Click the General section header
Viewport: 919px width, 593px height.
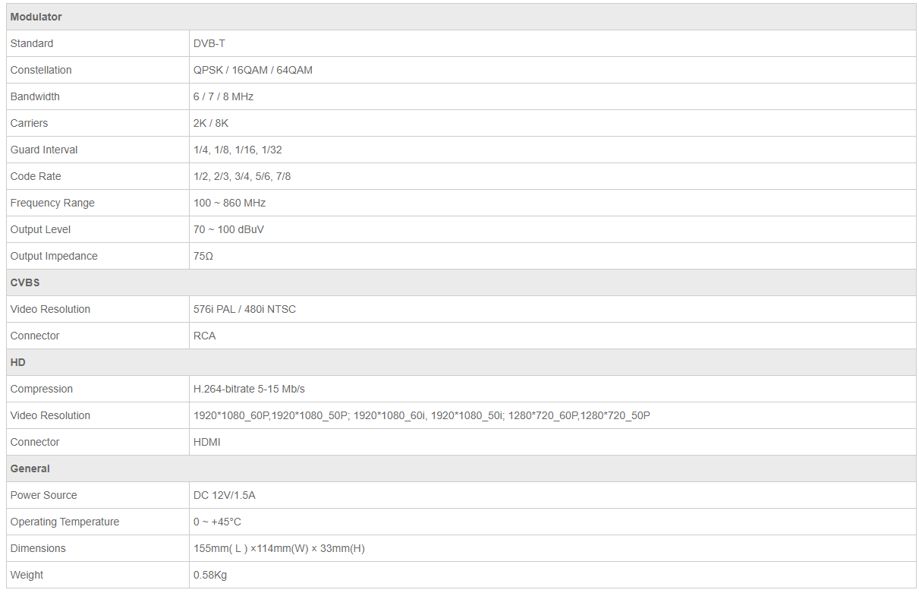point(30,468)
